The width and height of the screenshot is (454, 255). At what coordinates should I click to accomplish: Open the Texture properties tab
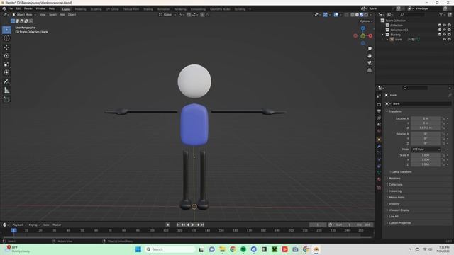(379, 188)
